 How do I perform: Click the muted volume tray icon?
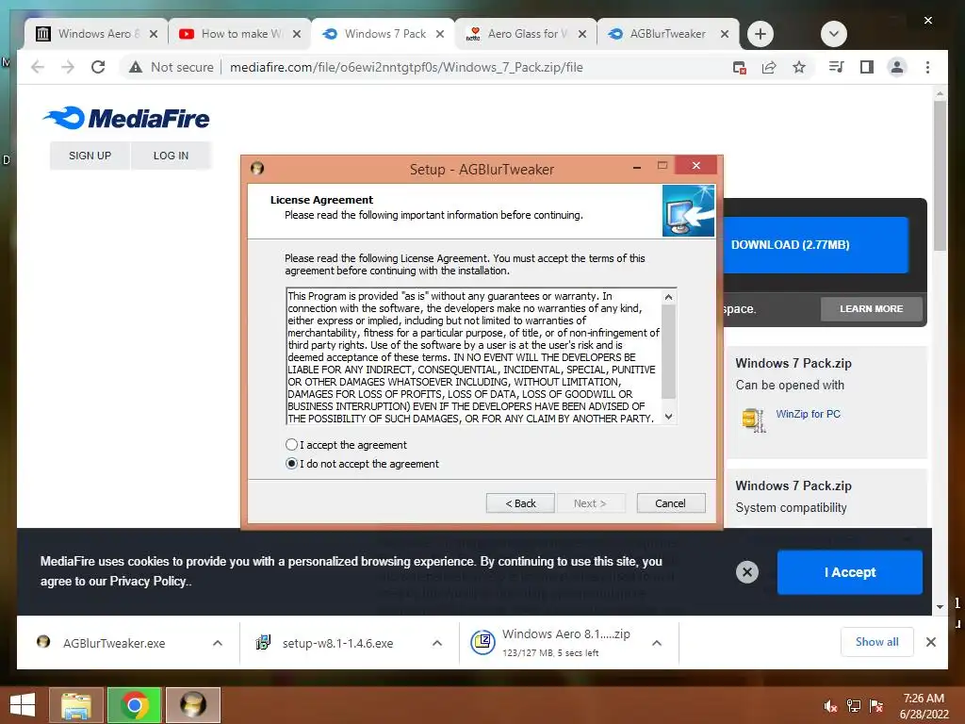coord(830,706)
